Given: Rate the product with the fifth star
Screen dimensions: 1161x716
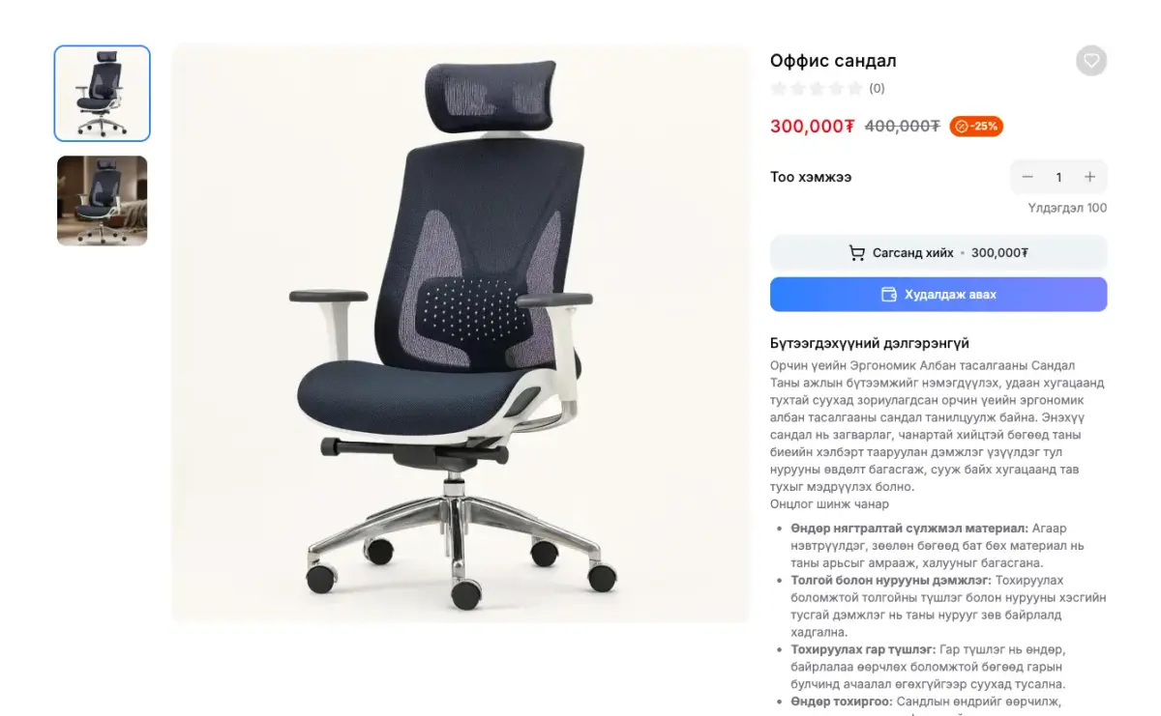Looking at the screenshot, I should (x=854, y=89).
